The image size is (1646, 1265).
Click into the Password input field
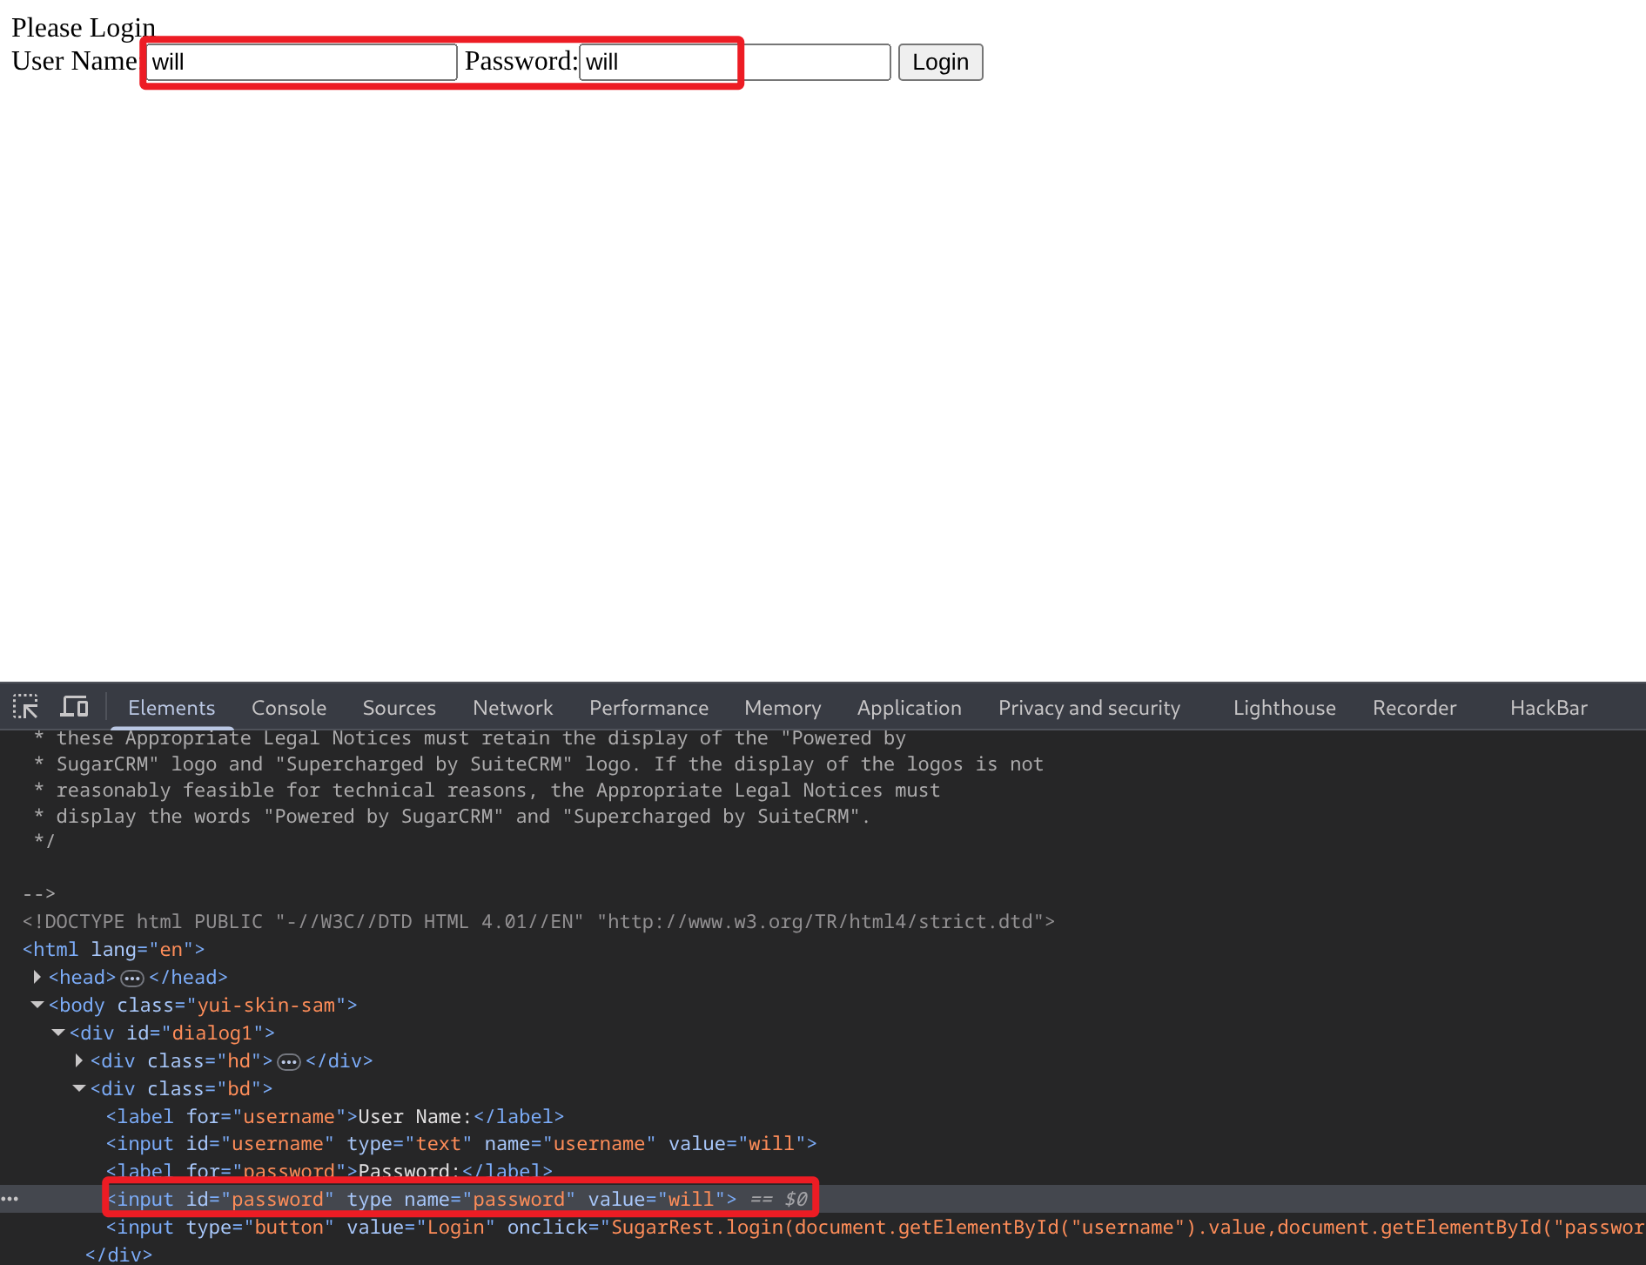point(734,62)
